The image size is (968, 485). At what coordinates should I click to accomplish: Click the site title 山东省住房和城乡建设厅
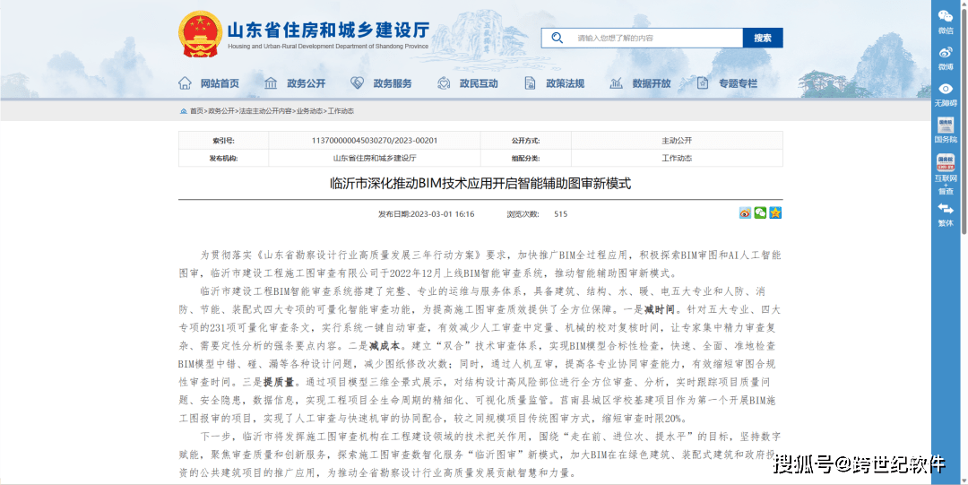point(328,30)
